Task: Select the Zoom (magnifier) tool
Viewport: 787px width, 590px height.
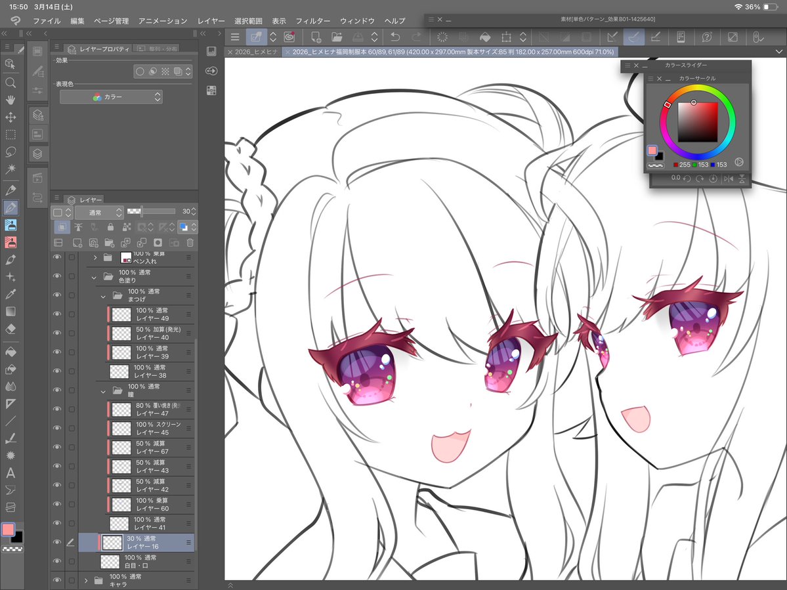Action: point(11,82)
